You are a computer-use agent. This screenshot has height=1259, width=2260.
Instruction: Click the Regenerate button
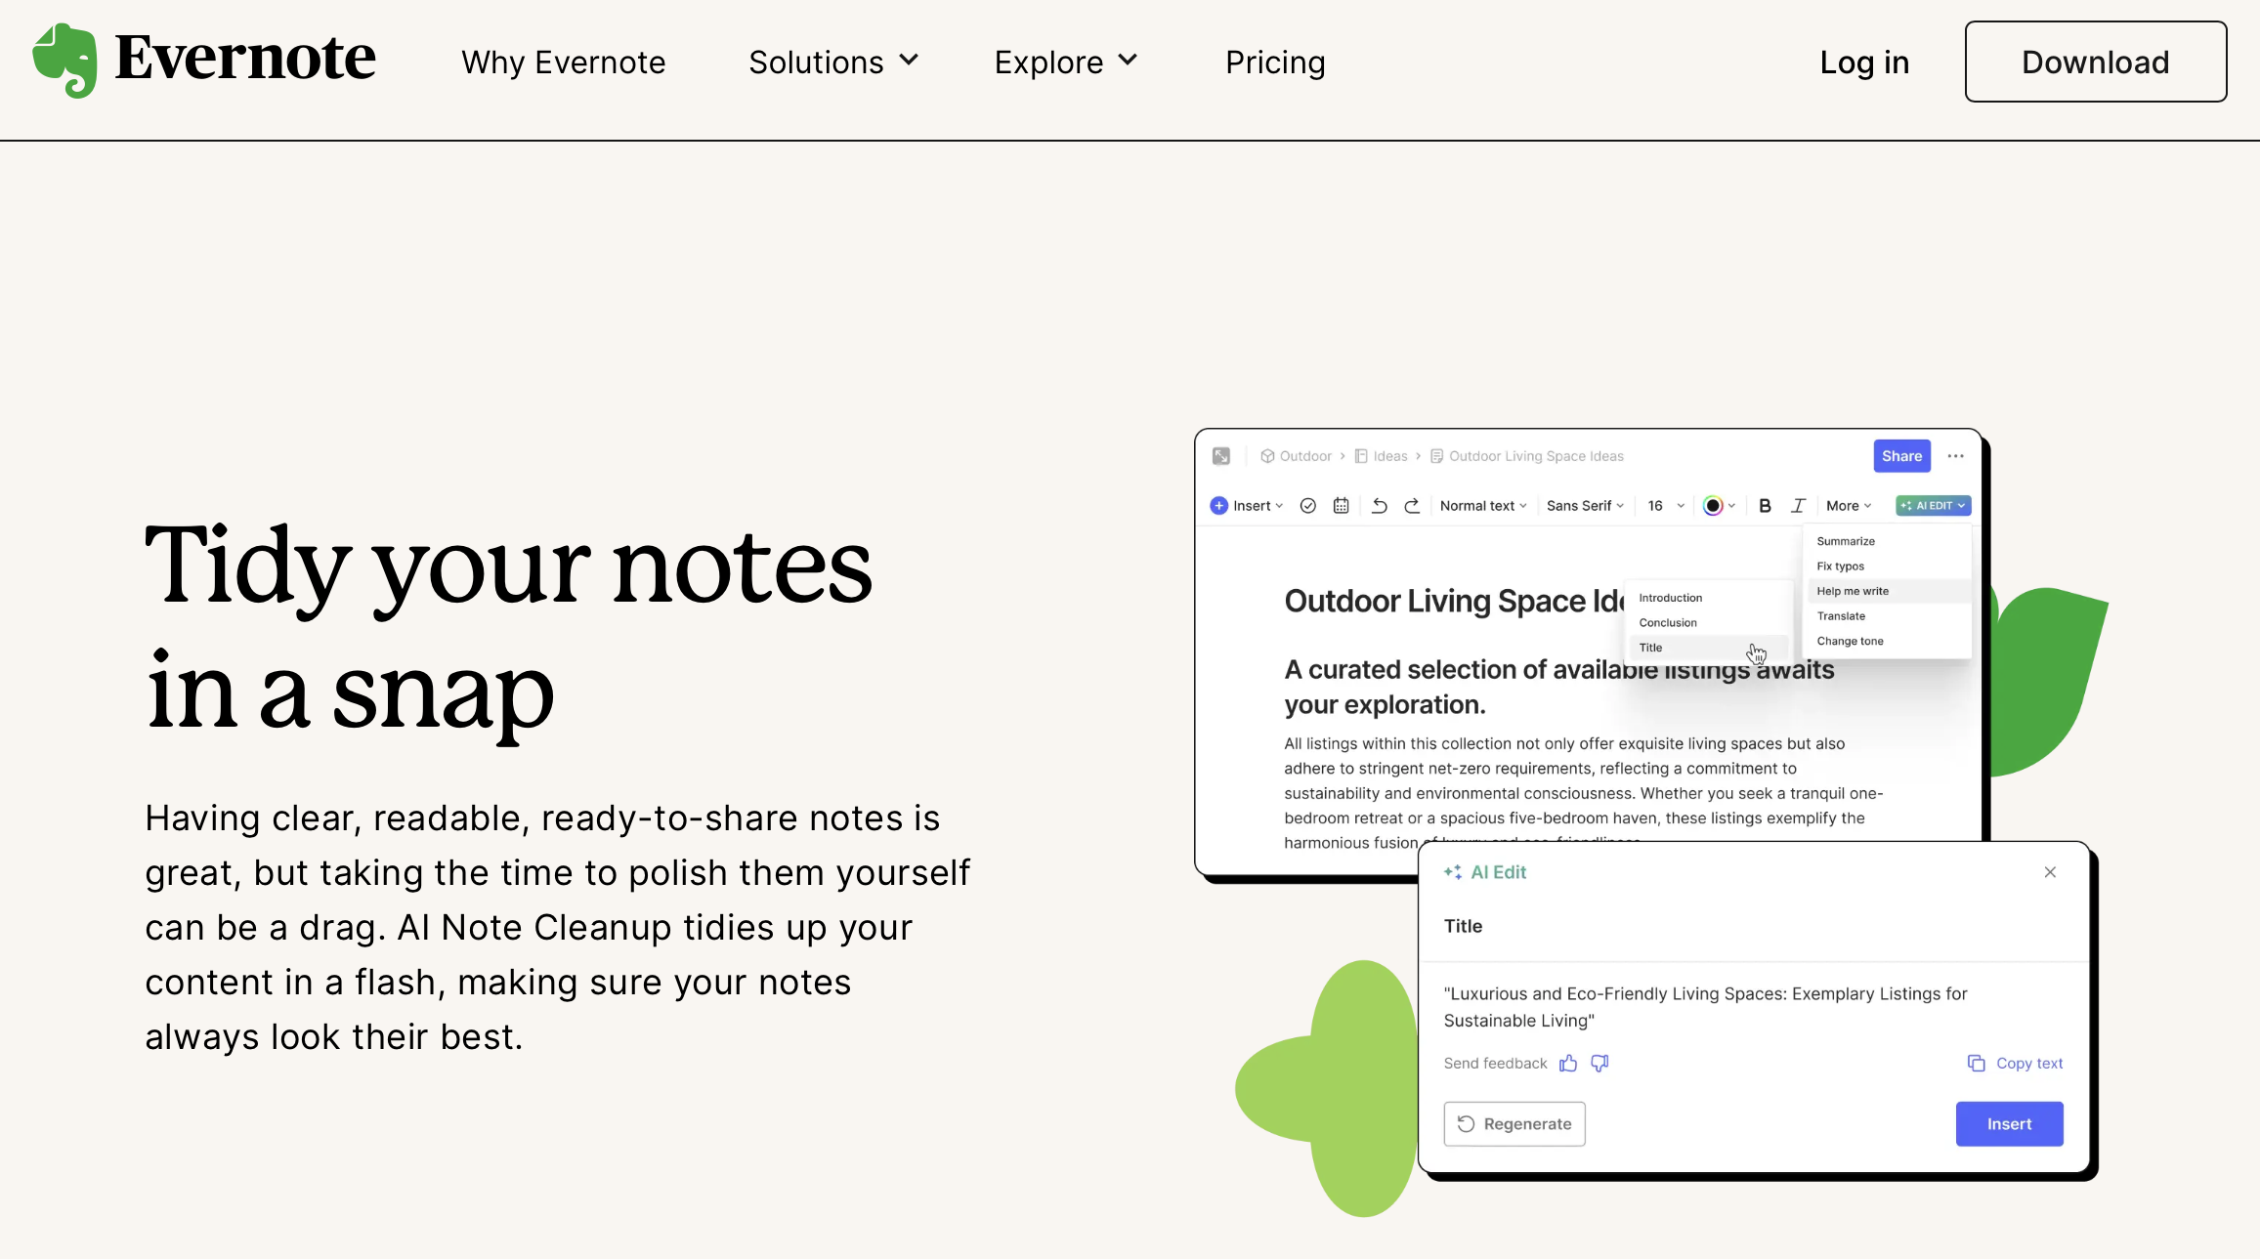click(x=1514, y=1124)
